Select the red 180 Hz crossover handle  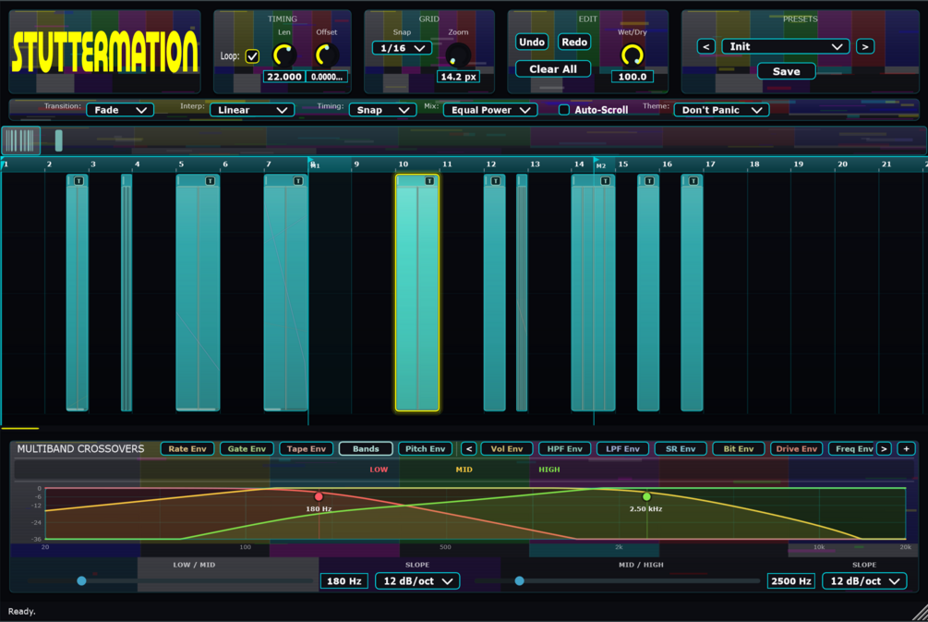[x=319, y=496]
